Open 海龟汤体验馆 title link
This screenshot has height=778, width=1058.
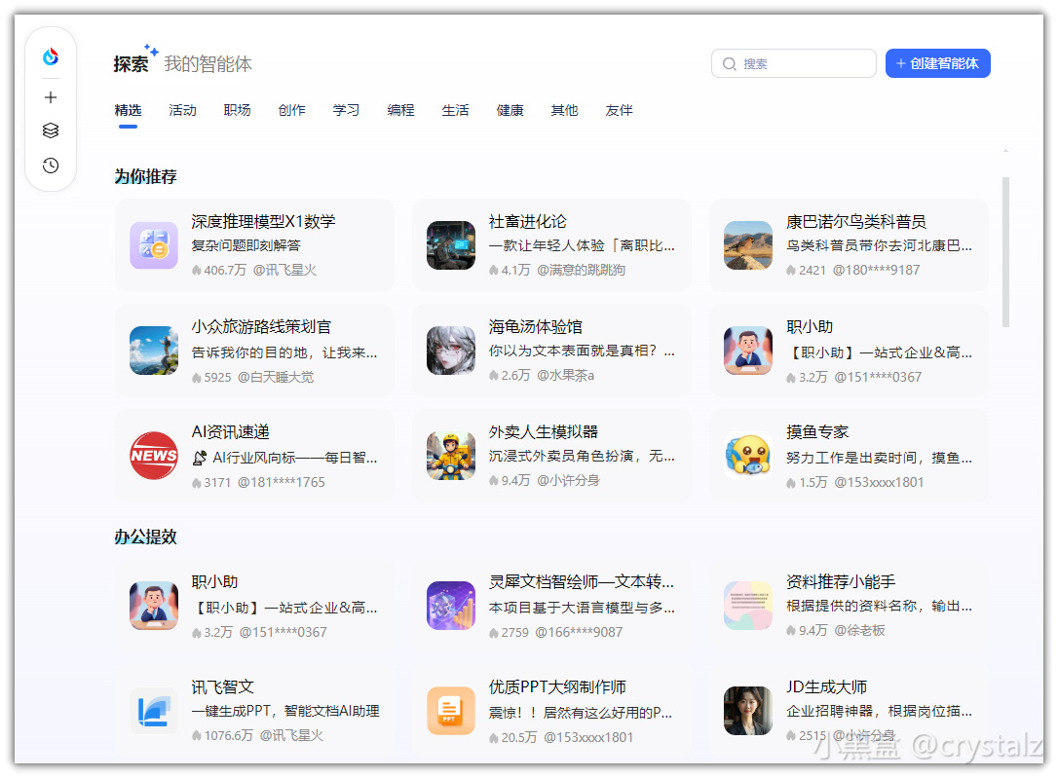(x=536, y=327)
